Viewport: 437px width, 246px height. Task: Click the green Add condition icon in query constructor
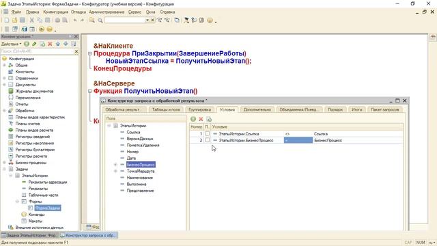pos(193,119)
